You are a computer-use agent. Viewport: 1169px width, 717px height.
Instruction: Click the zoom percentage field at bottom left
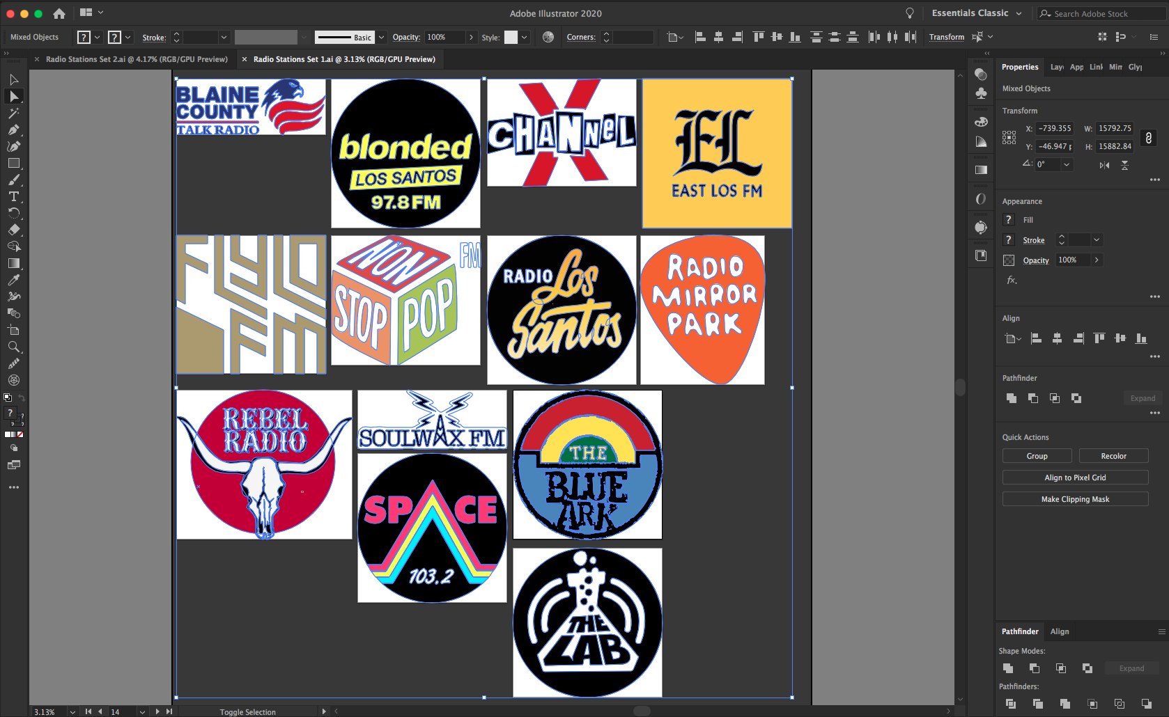tap(45, 711)
